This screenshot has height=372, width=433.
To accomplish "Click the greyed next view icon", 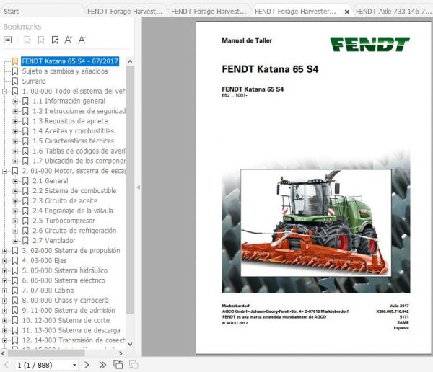I will (134, 365).
